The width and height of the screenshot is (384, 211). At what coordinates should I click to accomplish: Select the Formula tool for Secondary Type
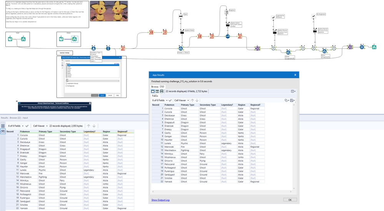(x=93, y=48)
